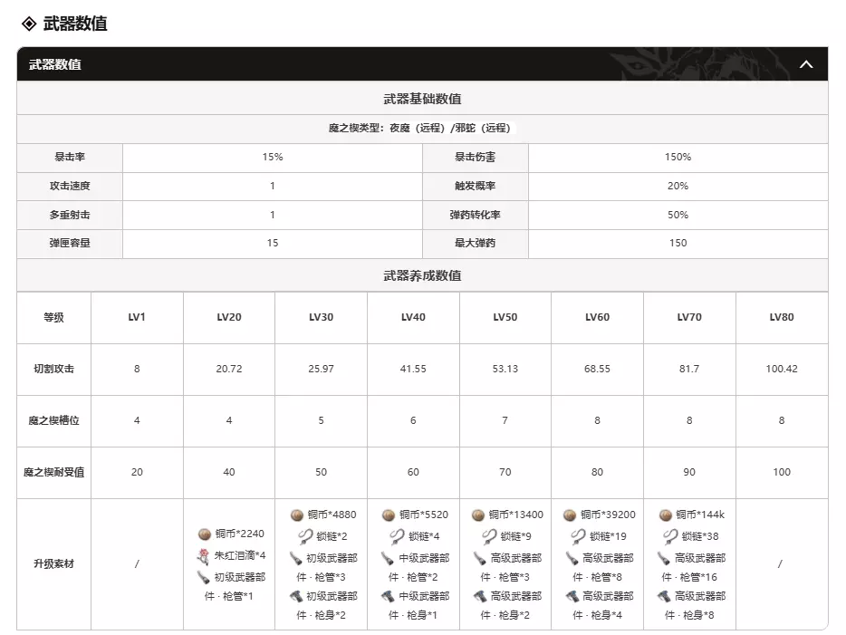Click the barrel icon in LV40 materials
The image size is (846, 635).
click(388, 558)
